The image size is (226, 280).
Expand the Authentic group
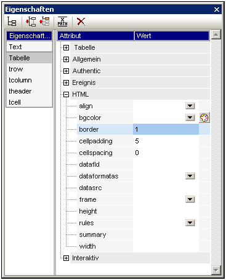pyautogui.click(x=66, y=71)
